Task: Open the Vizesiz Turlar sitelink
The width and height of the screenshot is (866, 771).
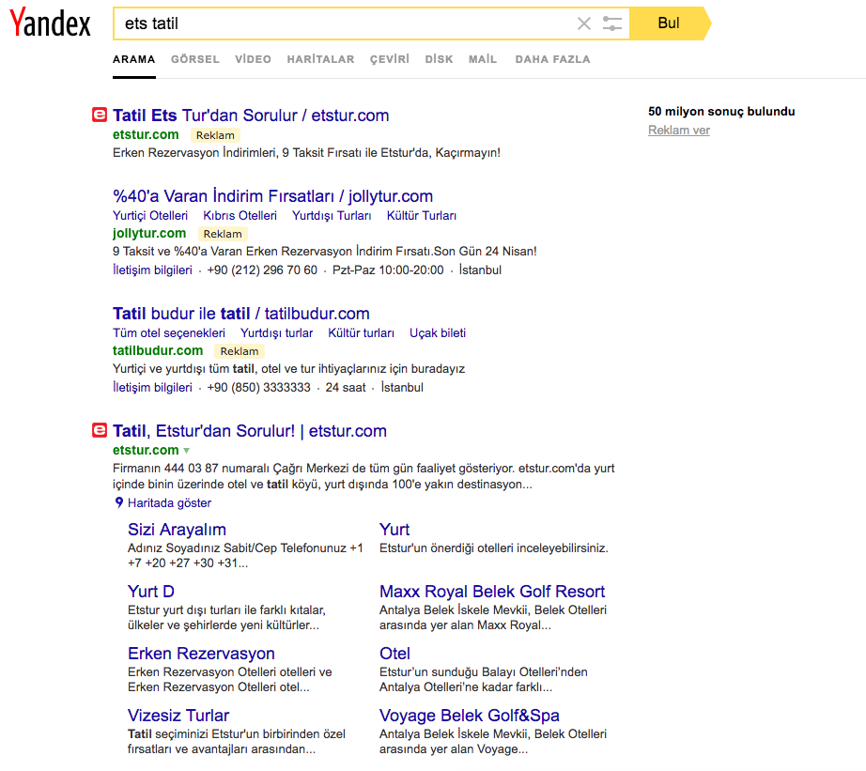Action: [178, 716]
